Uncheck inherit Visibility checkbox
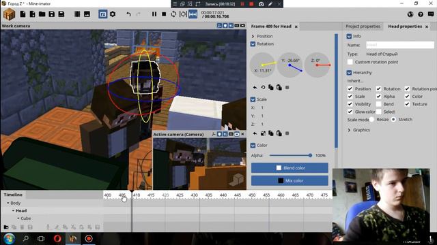 point(350,104)
